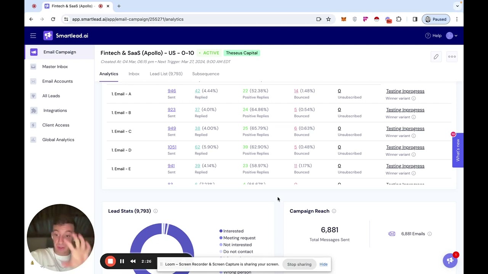Viewport: 488px width, 274px height.
Task: Select Not interested legend entry
Action: (x=236, y=245)
